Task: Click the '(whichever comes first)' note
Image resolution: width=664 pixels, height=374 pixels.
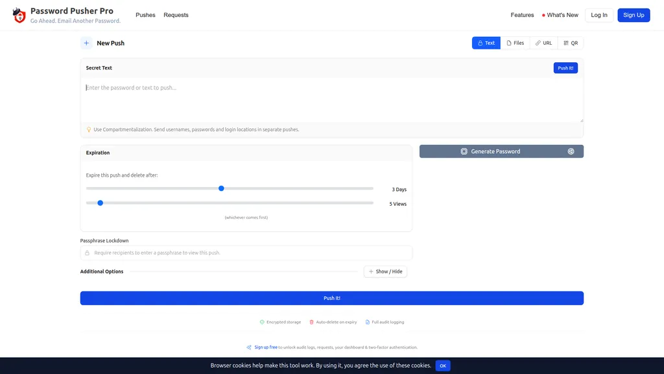Action: click(246, 218)
